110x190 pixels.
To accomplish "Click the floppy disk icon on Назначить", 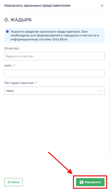I will pyautogui.click(x=82, y=182).
